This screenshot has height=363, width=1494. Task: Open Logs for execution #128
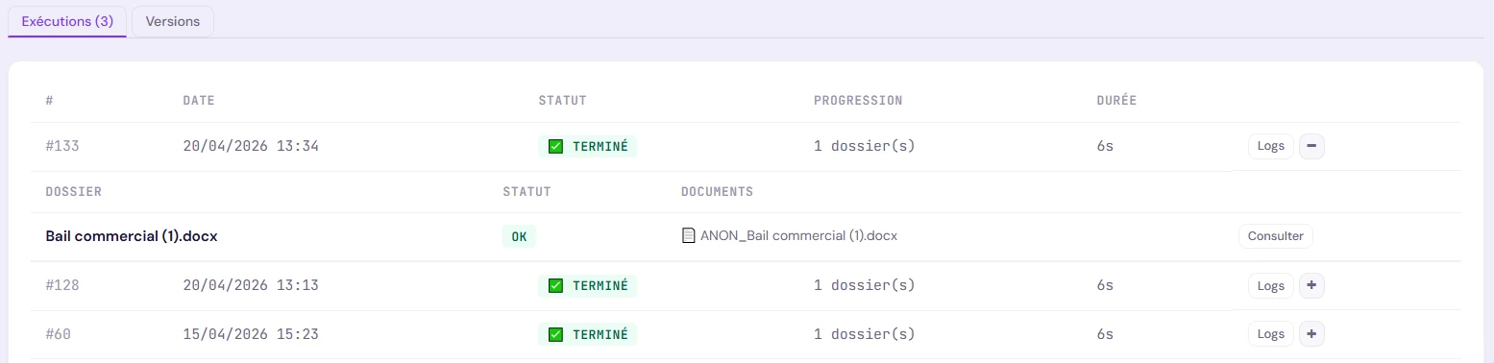(x=1270, y=285)
